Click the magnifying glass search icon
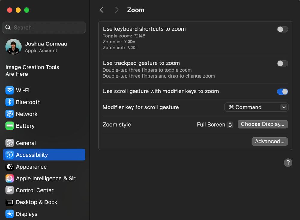Image resolution: width=300 pixels, height=220 pixels. 8,28
